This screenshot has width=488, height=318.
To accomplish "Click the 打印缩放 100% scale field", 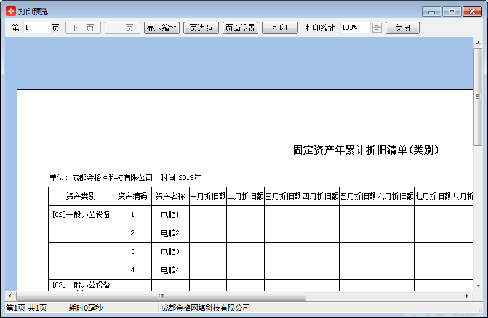I will coord(355,28).
